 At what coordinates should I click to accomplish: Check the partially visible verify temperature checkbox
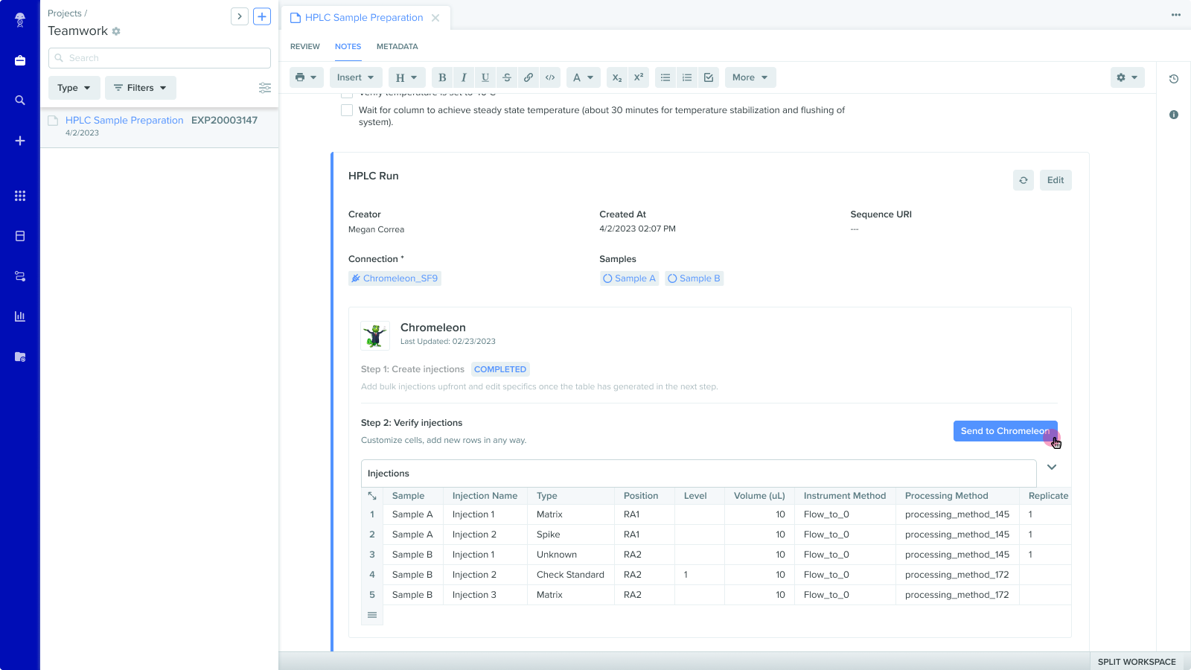347,95
